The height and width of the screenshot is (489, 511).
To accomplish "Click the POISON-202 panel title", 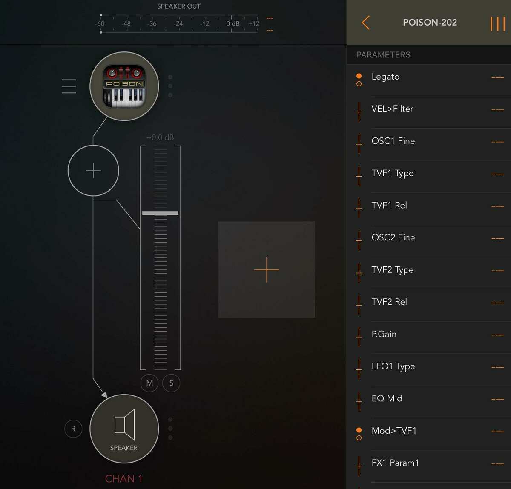I will 430,23.
